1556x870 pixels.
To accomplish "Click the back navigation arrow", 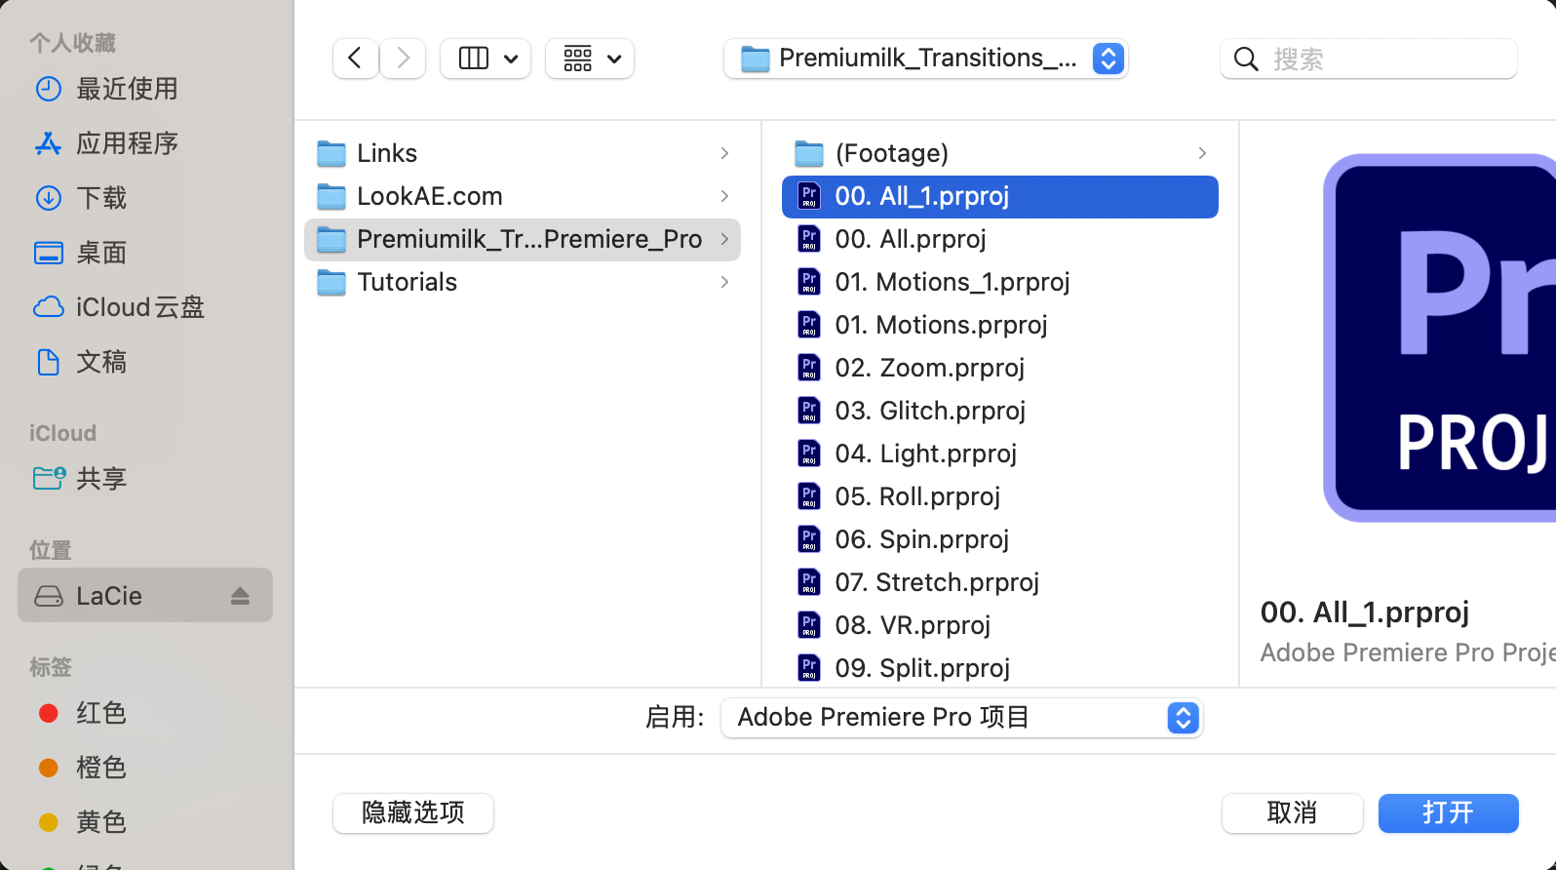I will (x=356, y=59).
